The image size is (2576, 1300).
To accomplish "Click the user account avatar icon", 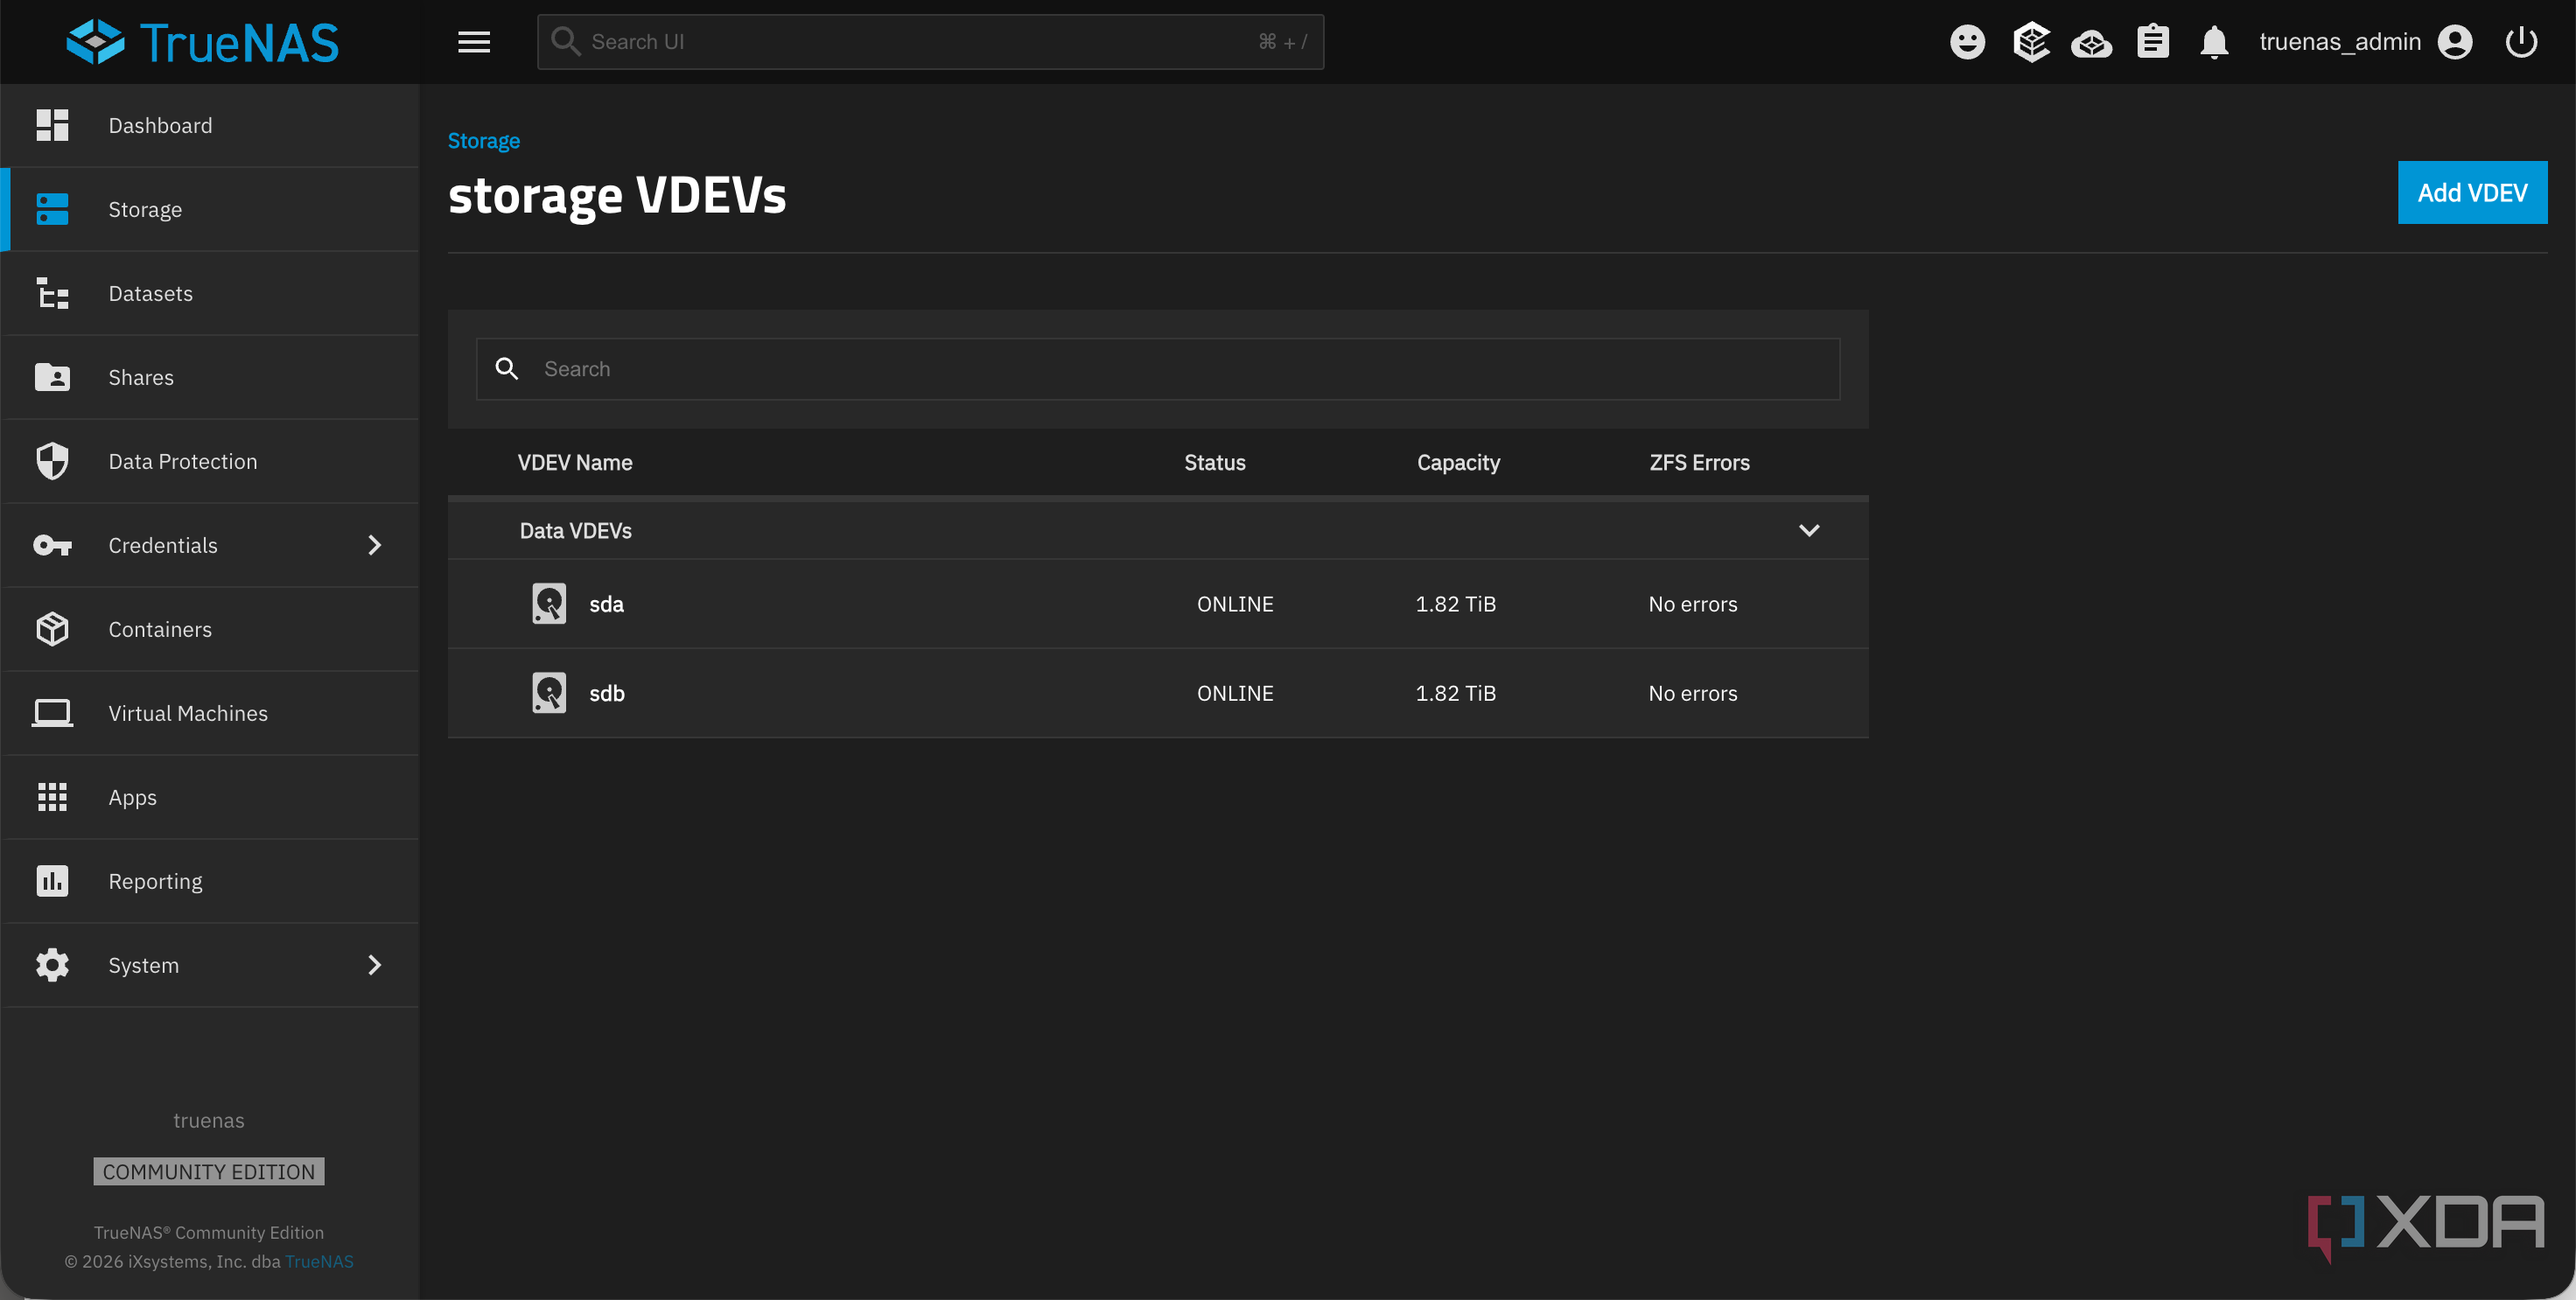I will coord(2455,42).
